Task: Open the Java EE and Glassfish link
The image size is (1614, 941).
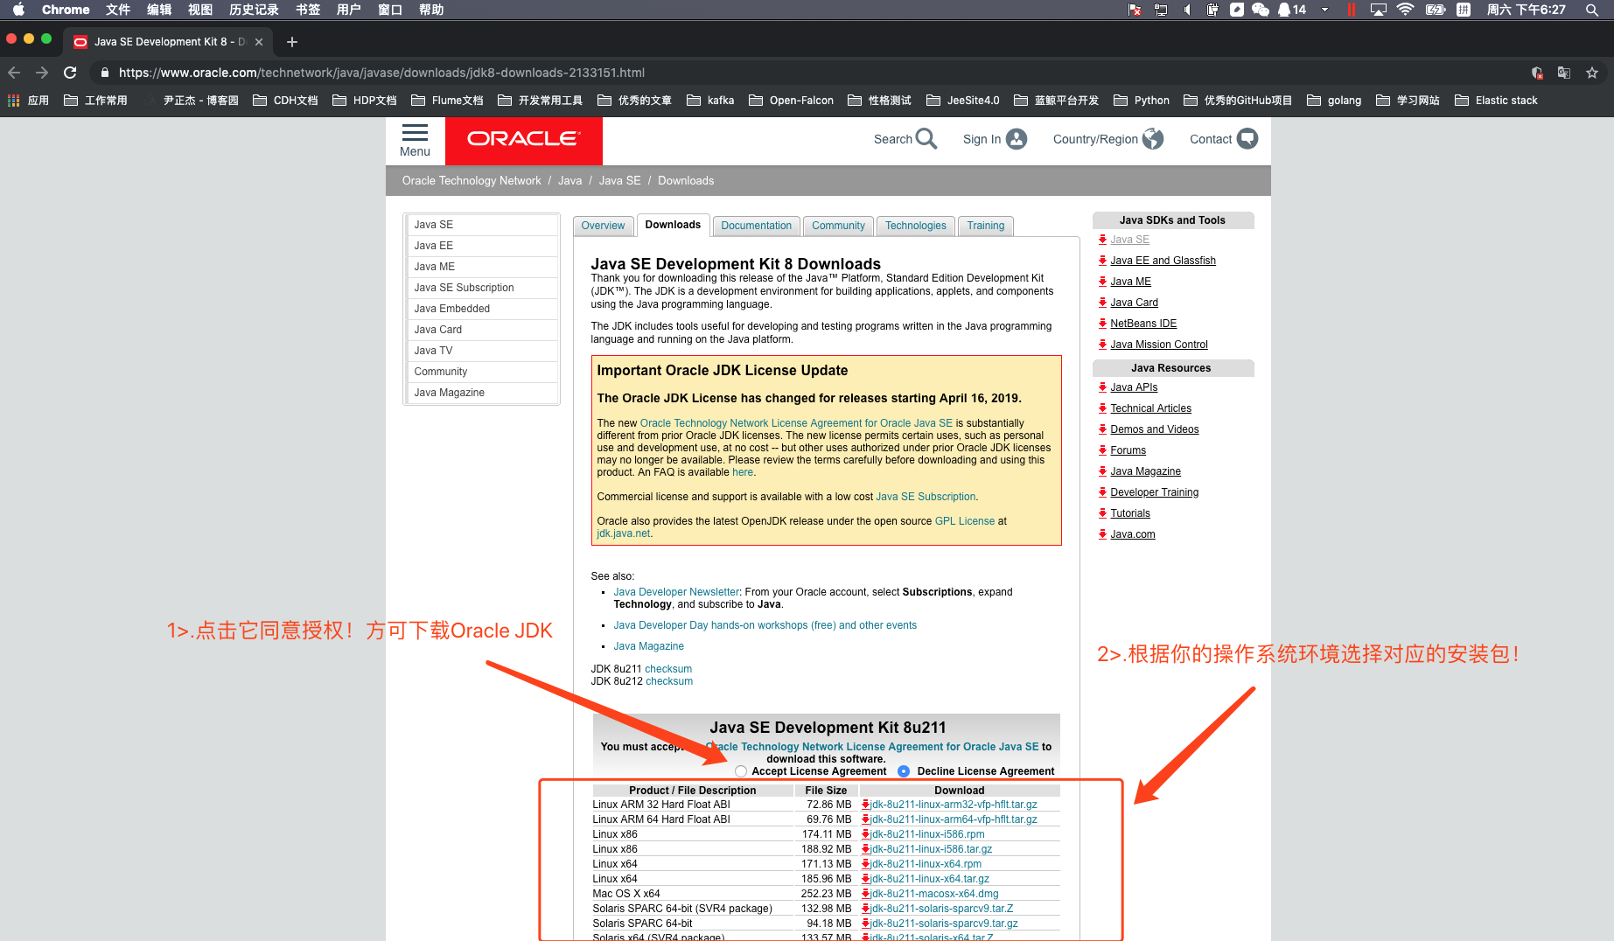Action: (1163, 261)
